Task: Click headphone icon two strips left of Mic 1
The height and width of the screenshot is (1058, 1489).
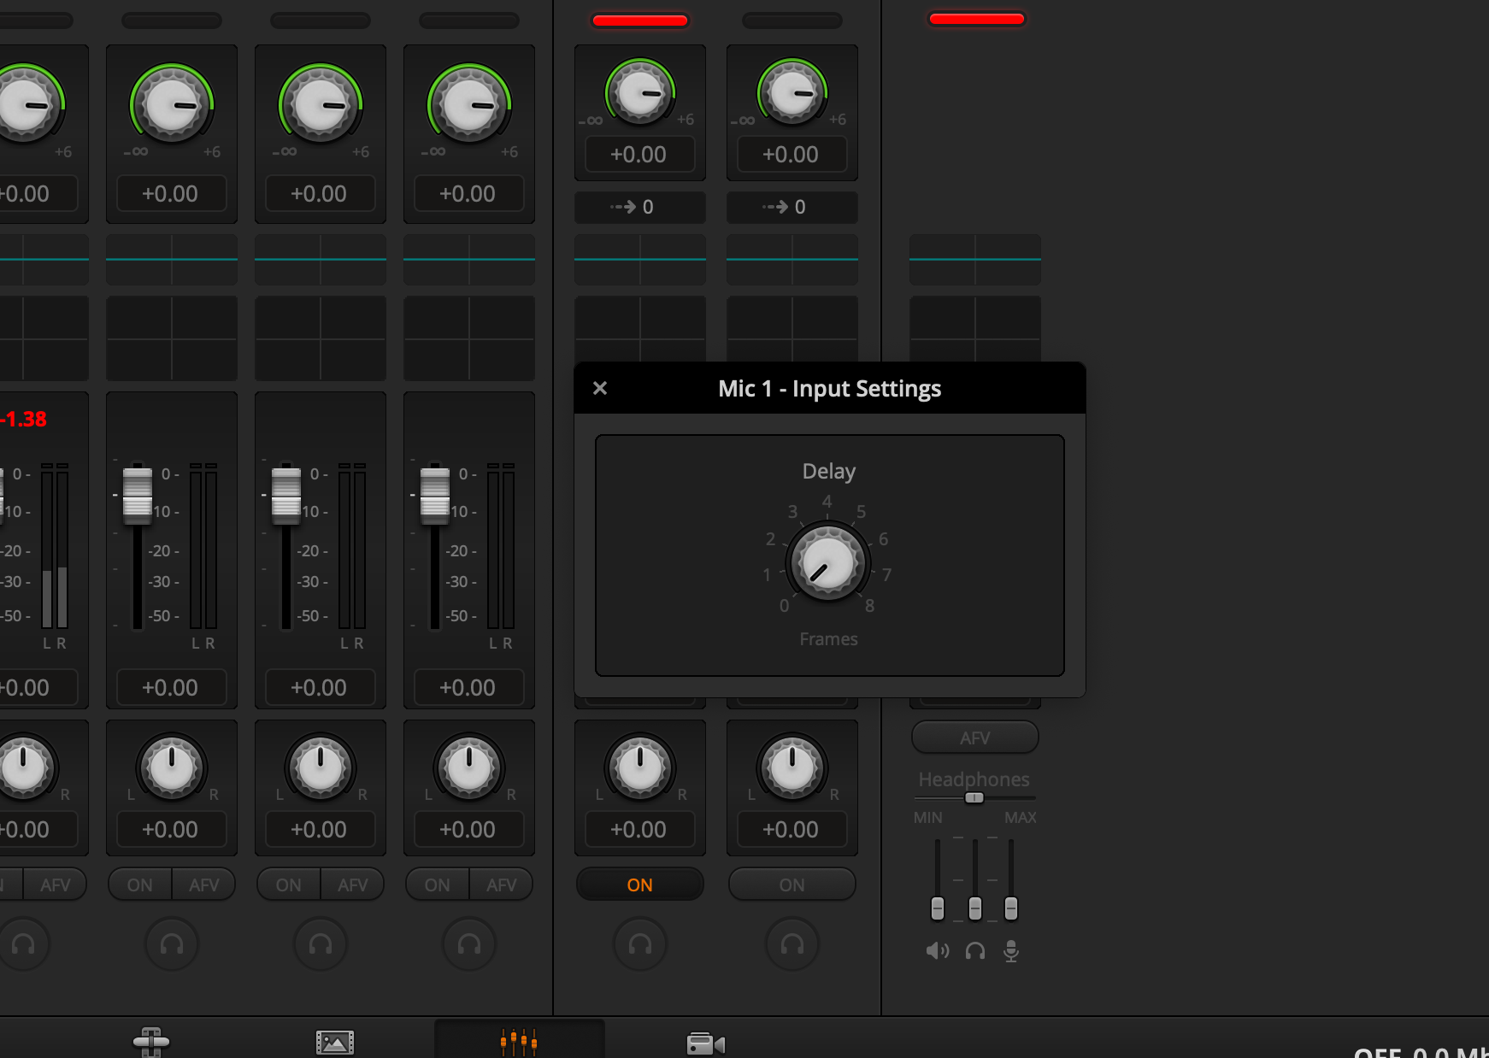Action: click(321, 943)
